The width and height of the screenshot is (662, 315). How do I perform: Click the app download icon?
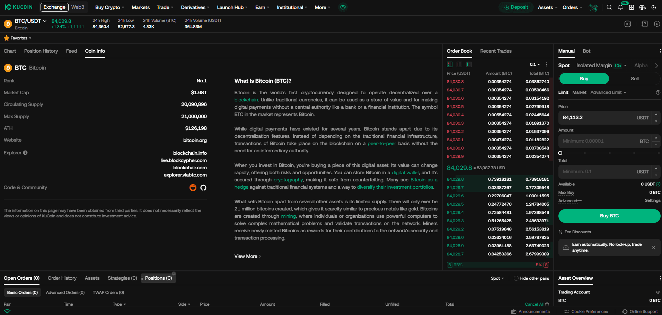pos(632,7)
